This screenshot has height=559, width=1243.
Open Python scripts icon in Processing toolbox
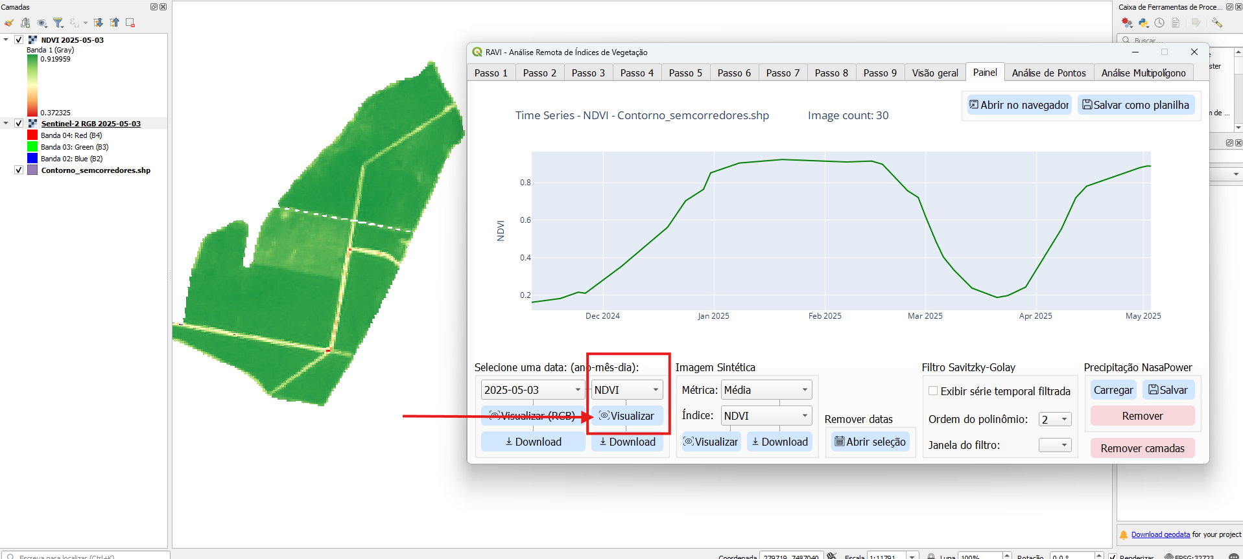1143,23
